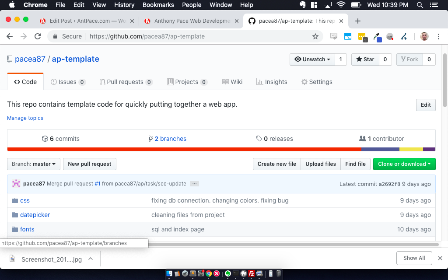Open the yellow extension with badge 1
The height and width of the screenshot is (280, 448).
point(362,37)
